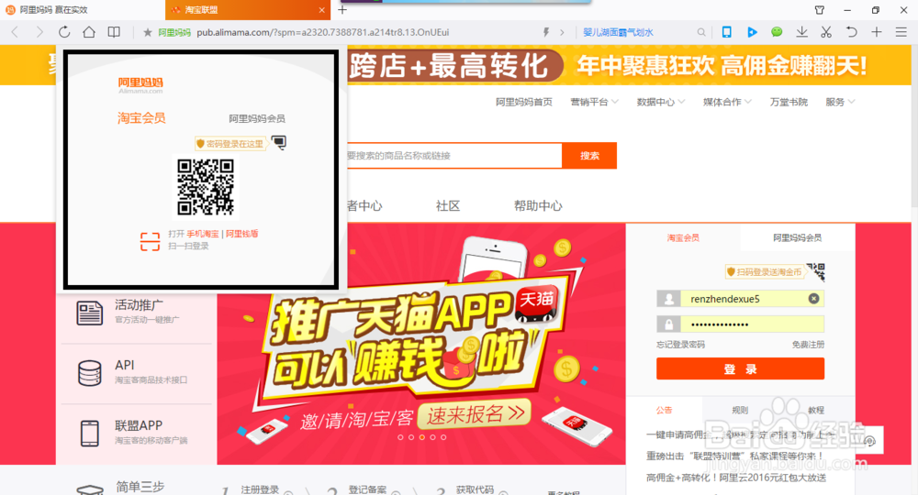Expand 营销平台 dropdown menu
Viewport: 918px width, 495px height.
pyautogui.click(x=594, y=102)
